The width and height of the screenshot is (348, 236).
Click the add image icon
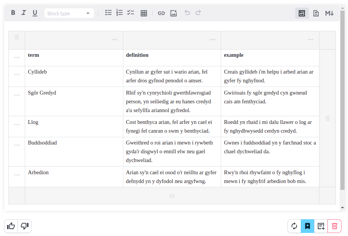pos(173,13)
